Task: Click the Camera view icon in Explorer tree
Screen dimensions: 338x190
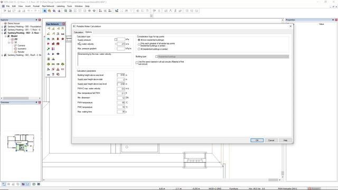Action: 15,46
